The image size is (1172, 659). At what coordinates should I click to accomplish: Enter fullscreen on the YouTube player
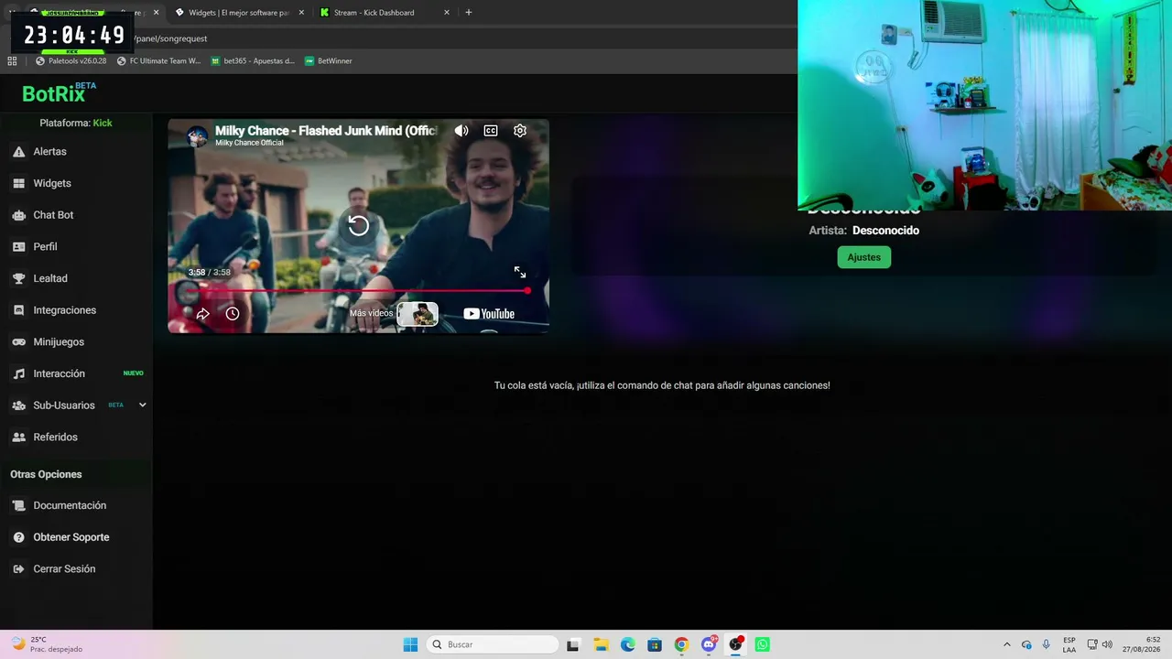click(x=520, y=272)
